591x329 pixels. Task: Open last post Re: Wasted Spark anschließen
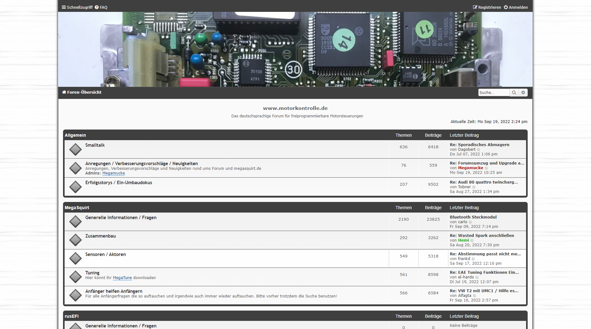point(482,236)
